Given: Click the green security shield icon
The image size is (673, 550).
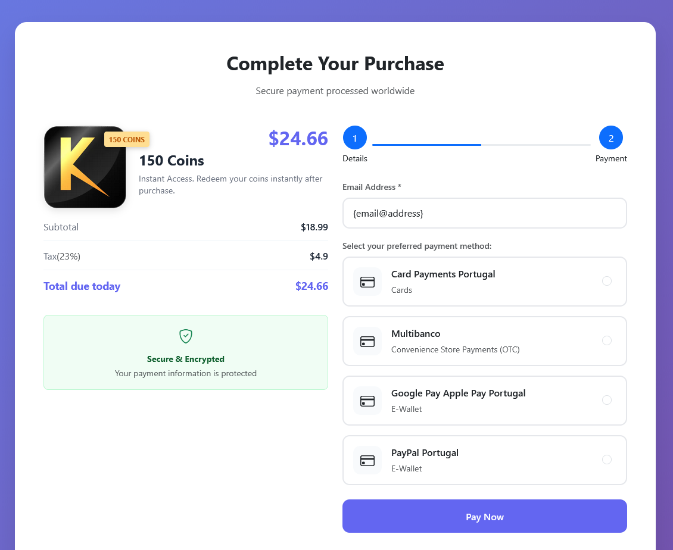Looking at the screenshot, I should (x=186, y=336).
